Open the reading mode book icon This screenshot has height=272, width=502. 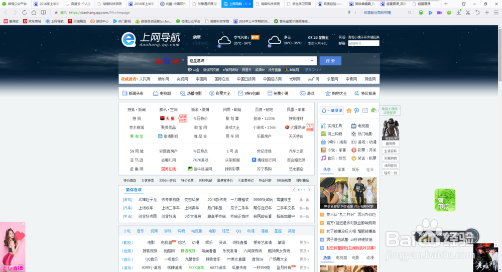[x=43, y=13]
